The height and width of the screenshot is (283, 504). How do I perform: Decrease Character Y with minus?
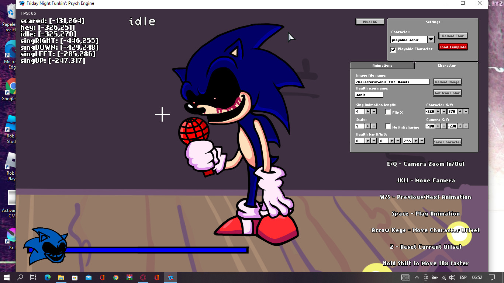pos(466,111)
